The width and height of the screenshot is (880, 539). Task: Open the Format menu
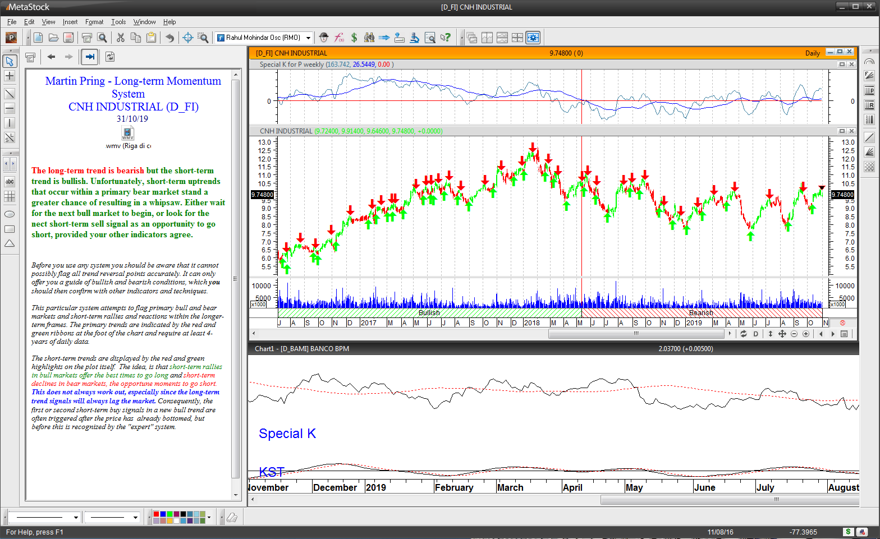pyautogui.click(x=94, y=22)
